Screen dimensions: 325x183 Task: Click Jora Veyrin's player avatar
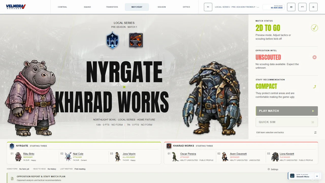pyautogui.click(x=118, y=157)
